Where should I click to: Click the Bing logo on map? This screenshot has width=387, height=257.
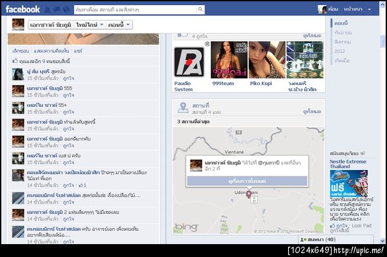[x=186, y=227]
